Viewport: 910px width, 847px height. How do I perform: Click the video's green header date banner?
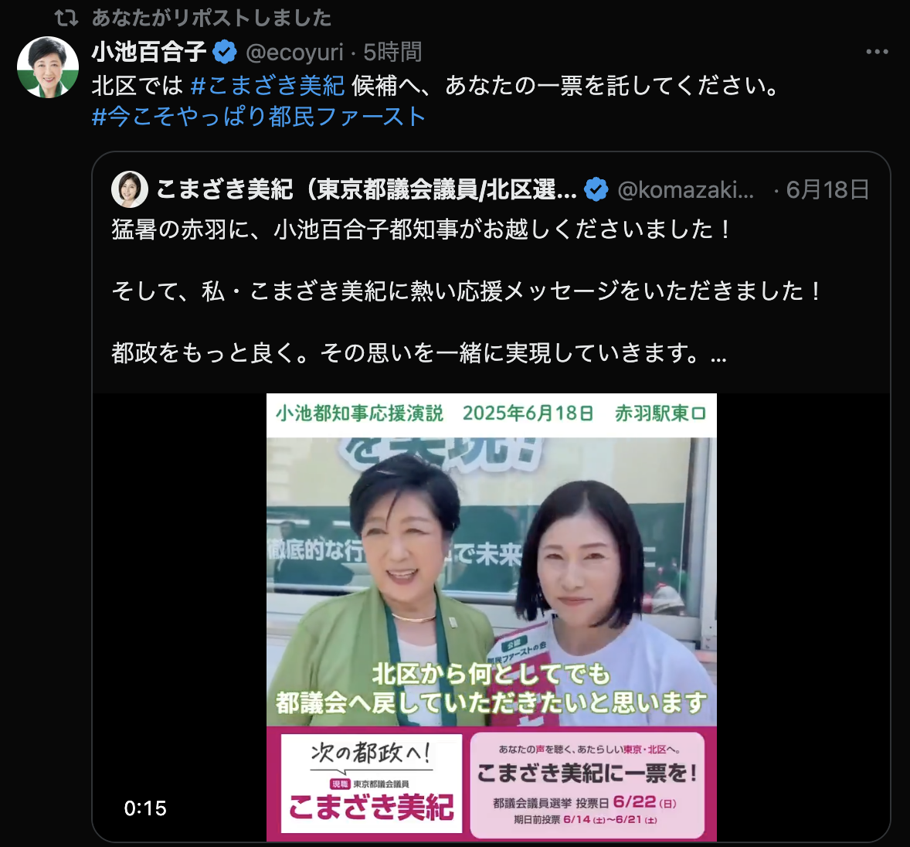pyautogui.click(x=491, y=414)
